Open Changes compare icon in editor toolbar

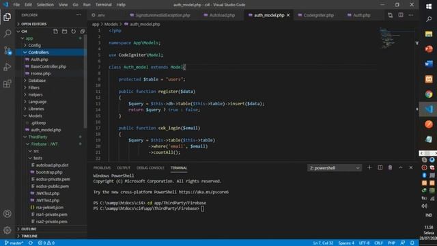(x=390, y=15)
